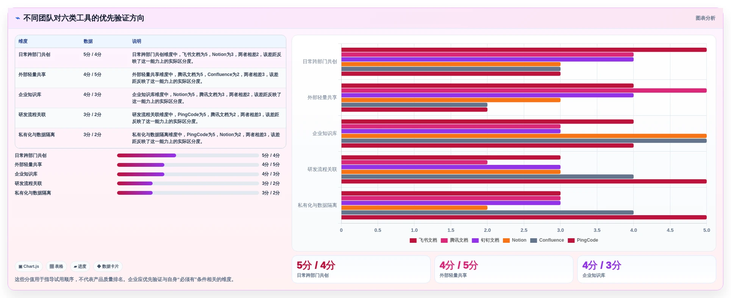Click the 数据 column header
Image resolution: width=731 pixels, height=298 pixels.
point(88,41)
